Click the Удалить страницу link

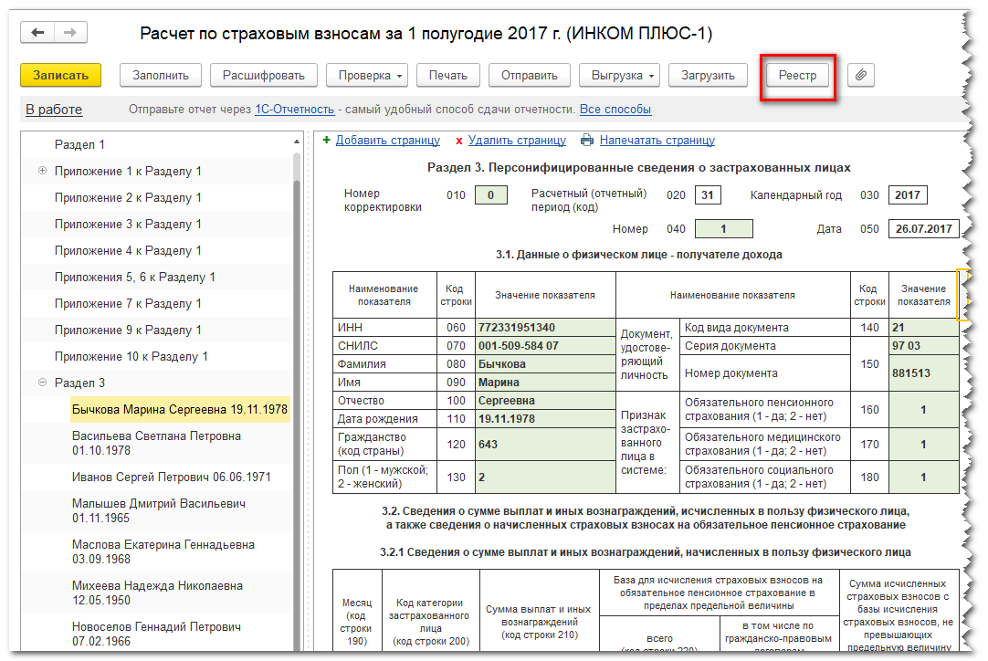[x=517, y=140]
